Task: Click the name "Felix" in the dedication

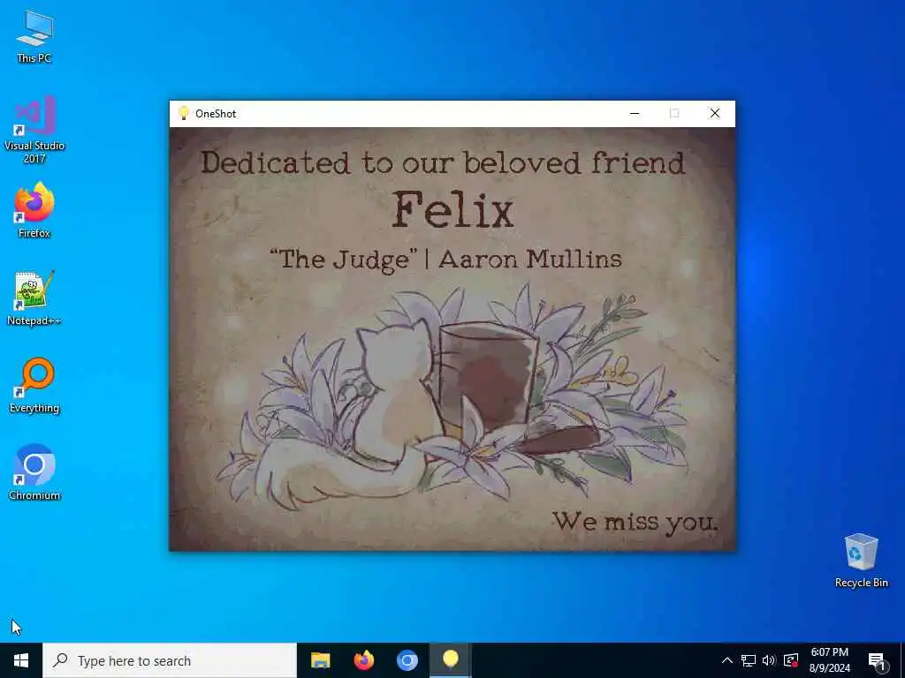Action: click(x=452, y=210)
